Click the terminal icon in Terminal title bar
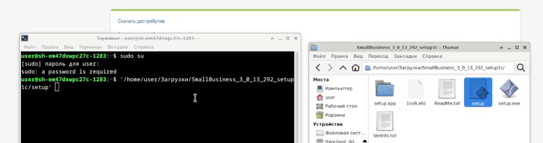 click(x=25, y=38)
